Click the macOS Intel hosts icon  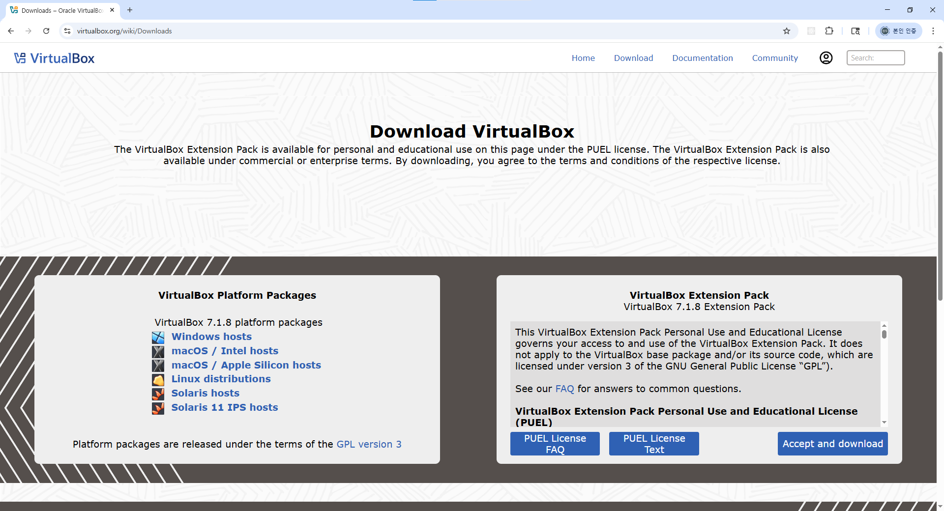point(158,352)
